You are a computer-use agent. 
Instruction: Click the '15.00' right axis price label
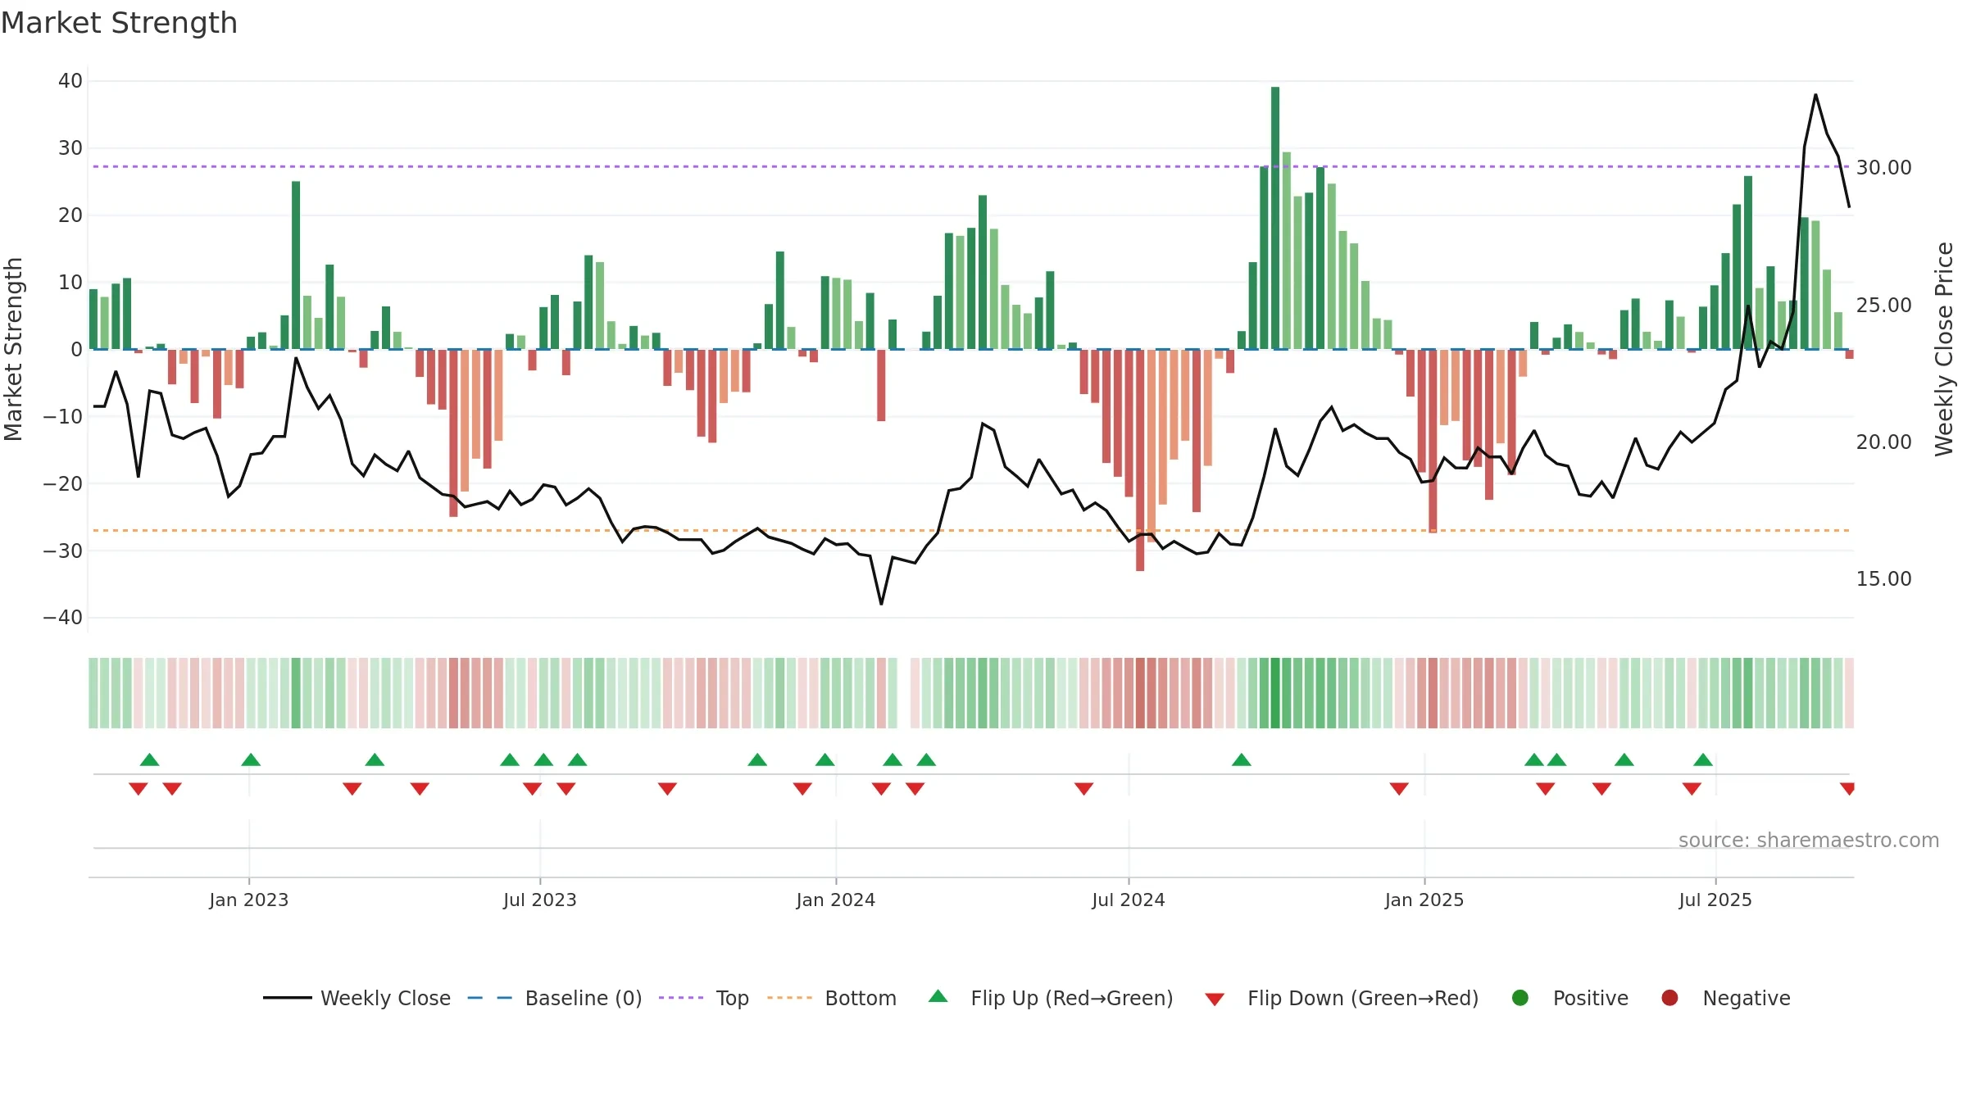(1884, 579)
